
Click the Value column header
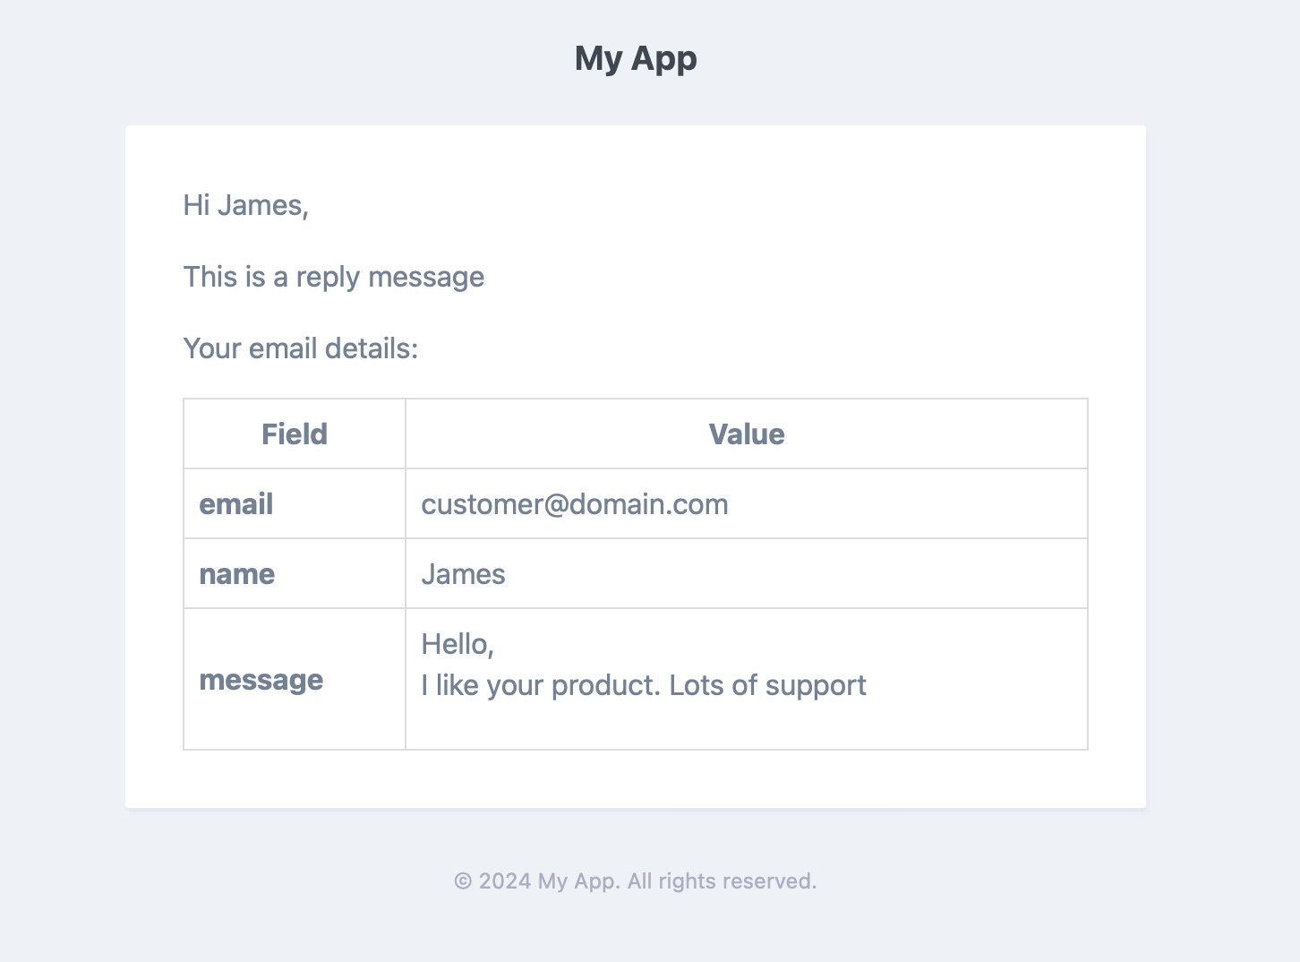(x=747, y=434)
